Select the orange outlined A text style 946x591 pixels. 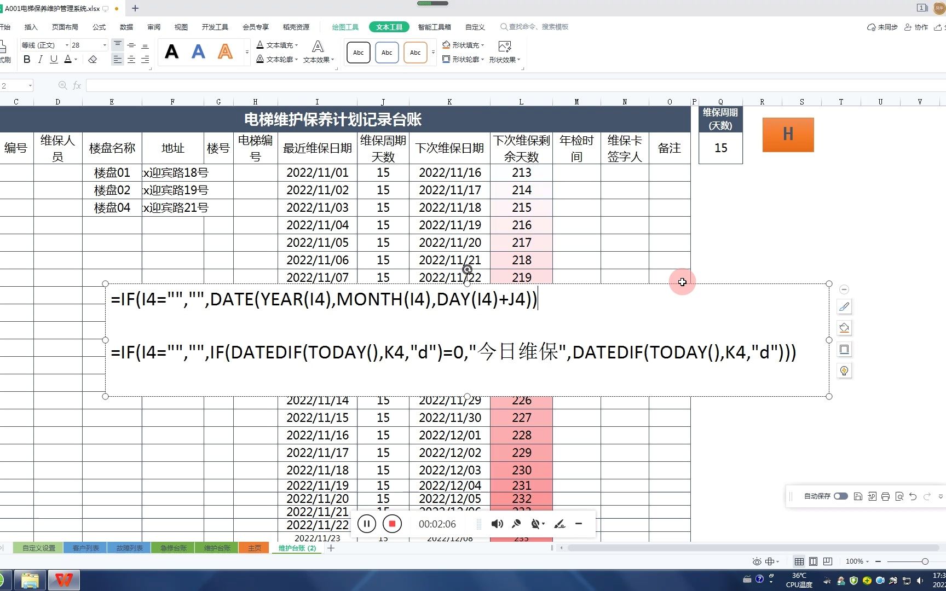coord(225,52)
